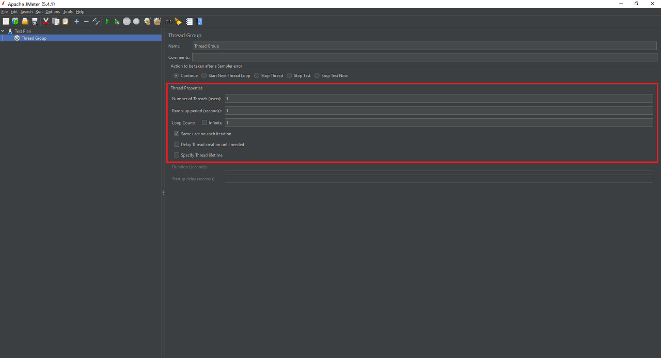Restore down the JMeter window
Image resolution: width=661 pixels, height=358 pixels.
coord(636,4)
